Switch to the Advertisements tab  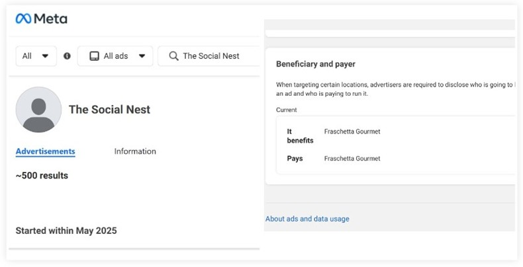45,151
